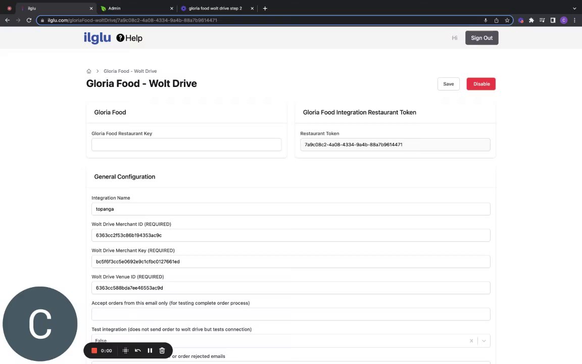The width and height of the screenshot is (582, 364).
Task: Edit the Integration Name field
Action: pyautogui.click(x=290, y=209)
